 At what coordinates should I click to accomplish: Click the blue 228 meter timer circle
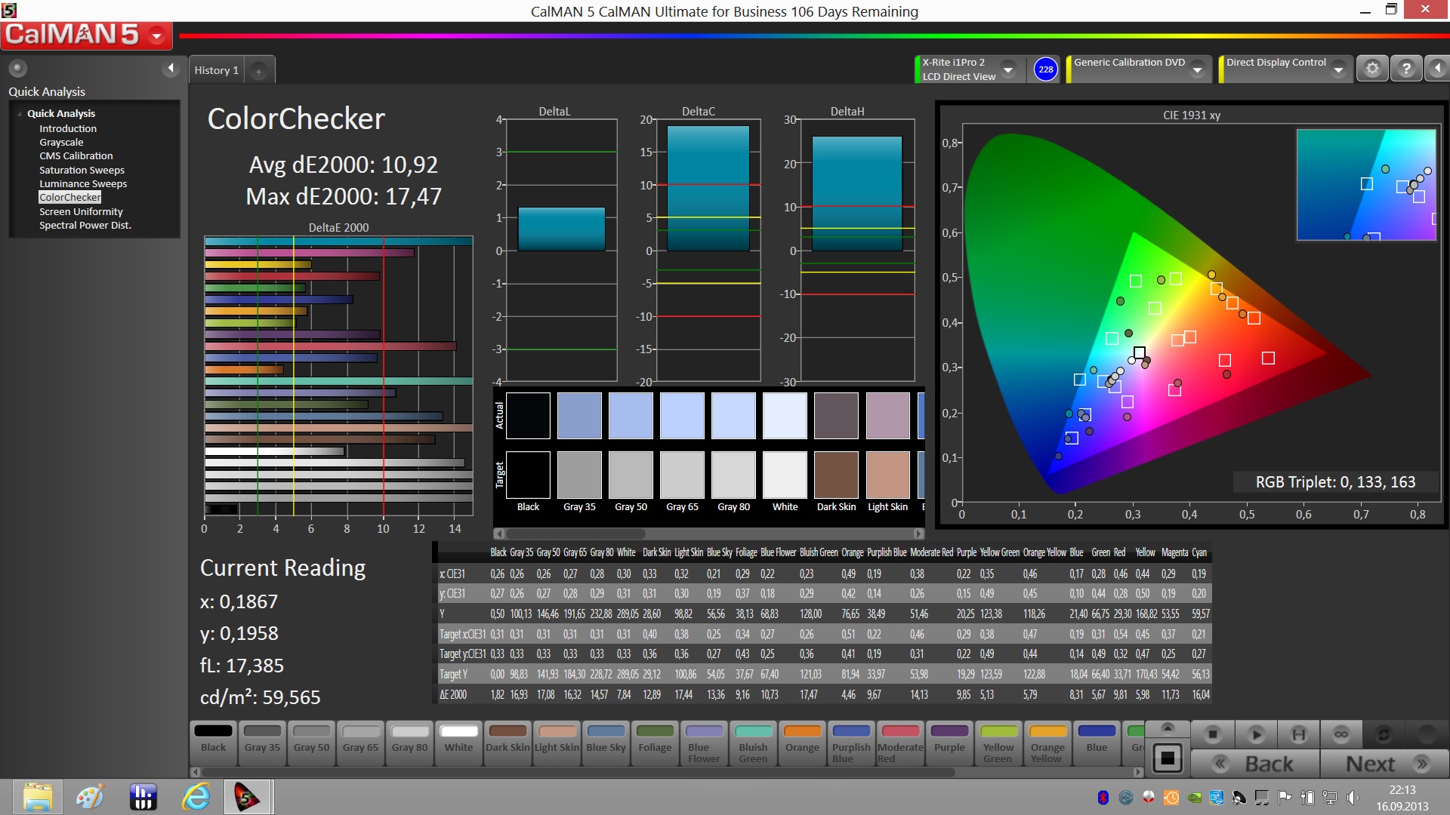[1045, 69]
